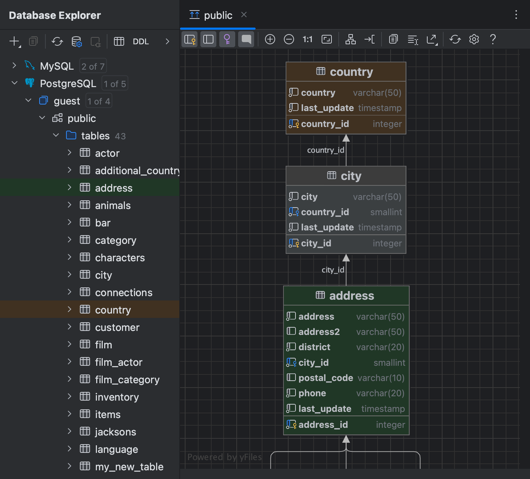Toggle key columns visibility on the diagram
The width and height of the screenshot is (530, 479).
click(x=227, y=39)
